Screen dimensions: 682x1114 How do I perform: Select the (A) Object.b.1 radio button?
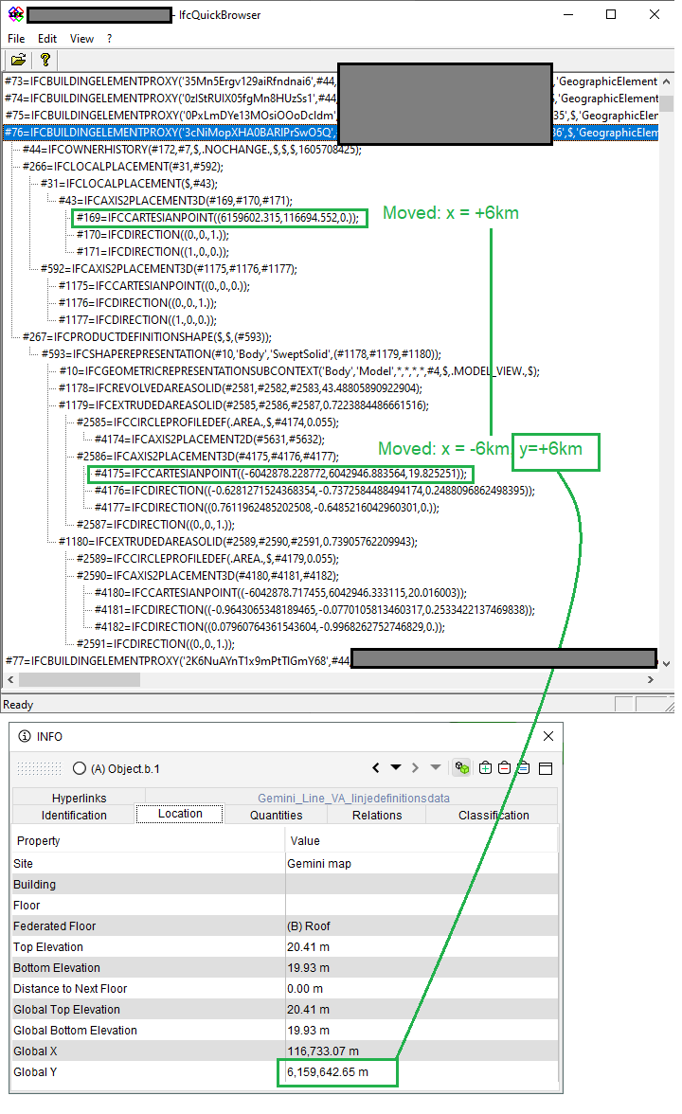click(x=80, y=769)
